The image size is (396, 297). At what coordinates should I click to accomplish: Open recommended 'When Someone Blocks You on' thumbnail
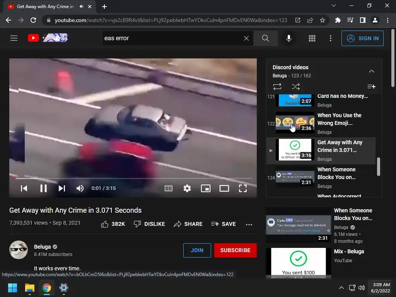[x=298, y=225]
